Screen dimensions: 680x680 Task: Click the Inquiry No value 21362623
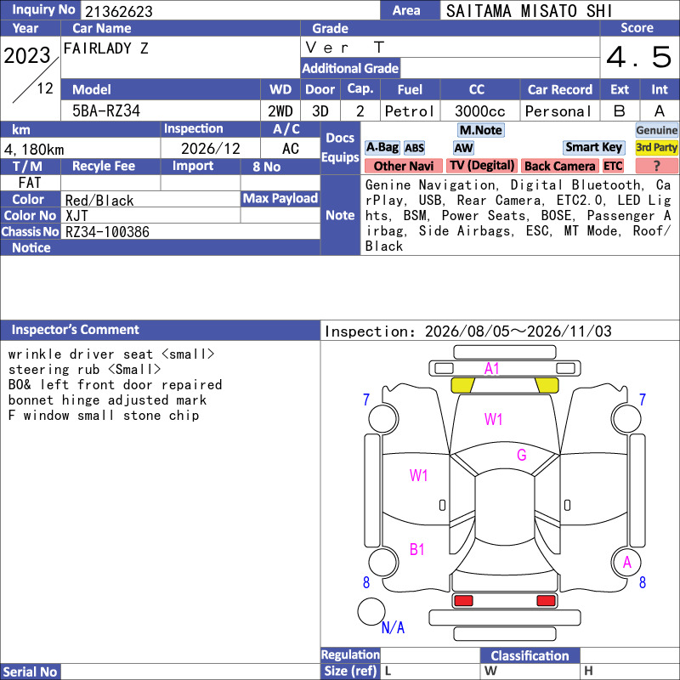[119, 11]
